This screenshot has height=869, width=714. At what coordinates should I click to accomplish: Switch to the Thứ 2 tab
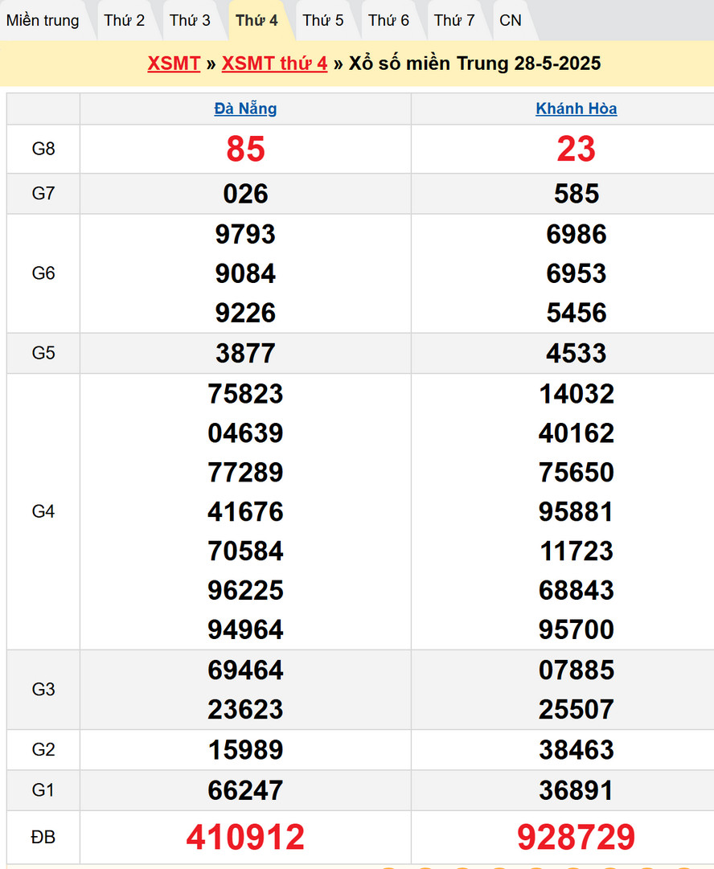click(x=125, y=21)
